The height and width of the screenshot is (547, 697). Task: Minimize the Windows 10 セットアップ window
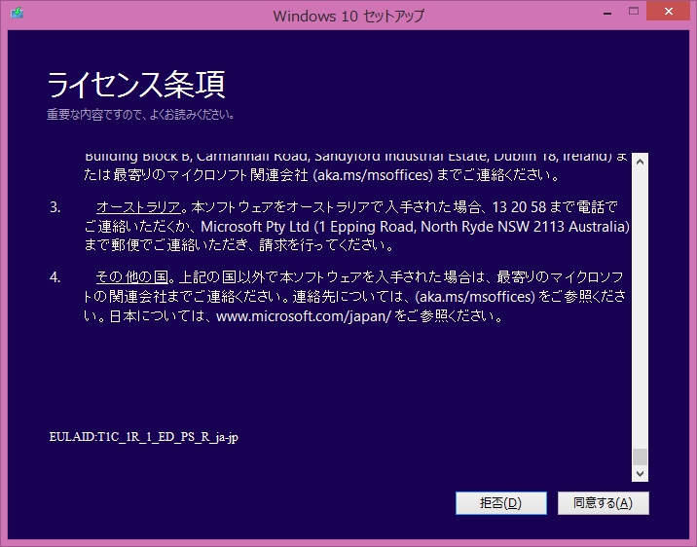click(x=607, y=12)
